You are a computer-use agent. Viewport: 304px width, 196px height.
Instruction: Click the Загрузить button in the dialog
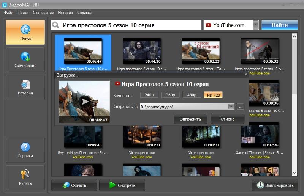click(190, 119)
